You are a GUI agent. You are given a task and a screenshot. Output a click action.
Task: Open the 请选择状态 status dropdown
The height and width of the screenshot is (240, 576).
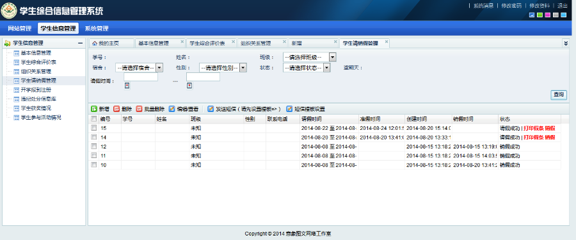click(x=307, y=68)
